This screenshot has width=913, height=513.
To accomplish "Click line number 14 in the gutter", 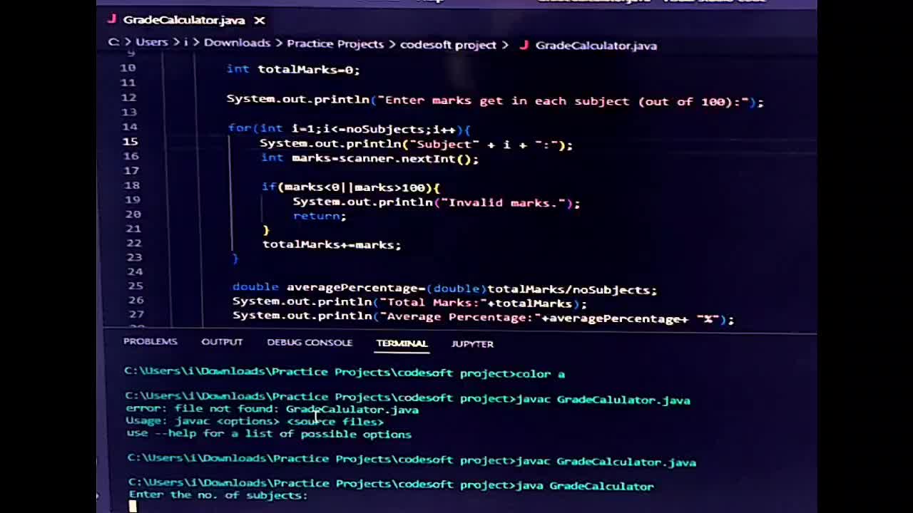I will pyautogui.click(x=129, y=127).
